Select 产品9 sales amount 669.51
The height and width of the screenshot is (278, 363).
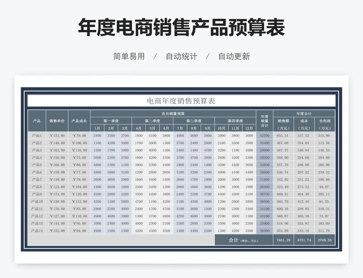pyautogui.click(x=283, y=194)
